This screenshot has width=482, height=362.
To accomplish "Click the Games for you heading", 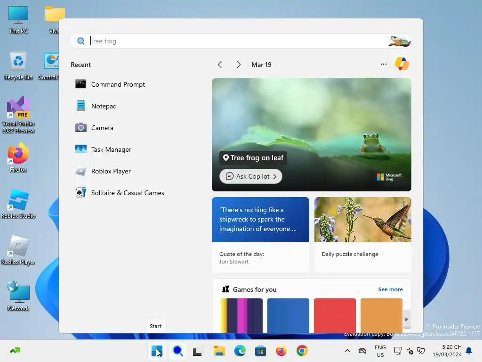I will coord(255,289).
